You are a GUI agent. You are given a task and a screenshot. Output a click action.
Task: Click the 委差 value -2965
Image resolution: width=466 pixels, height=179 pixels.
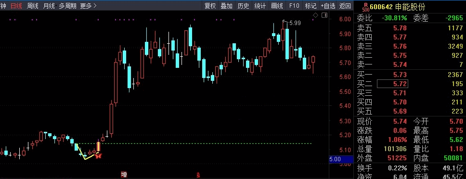[x=454, y=18]
